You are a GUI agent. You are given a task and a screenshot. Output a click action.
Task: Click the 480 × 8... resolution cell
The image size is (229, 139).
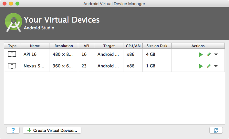pyautogui.click(x=64, y=55)
